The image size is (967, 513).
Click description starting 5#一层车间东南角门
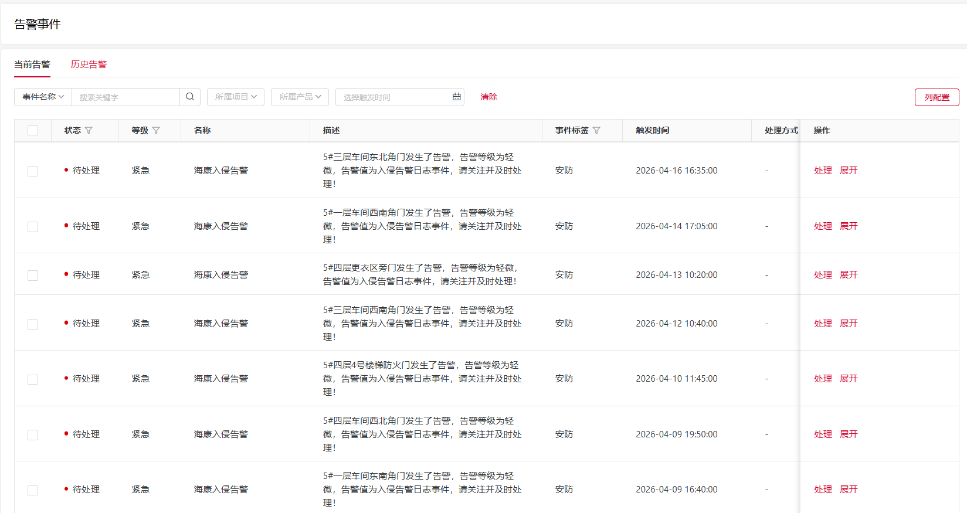pyautogui.click(x=422, y=490)
